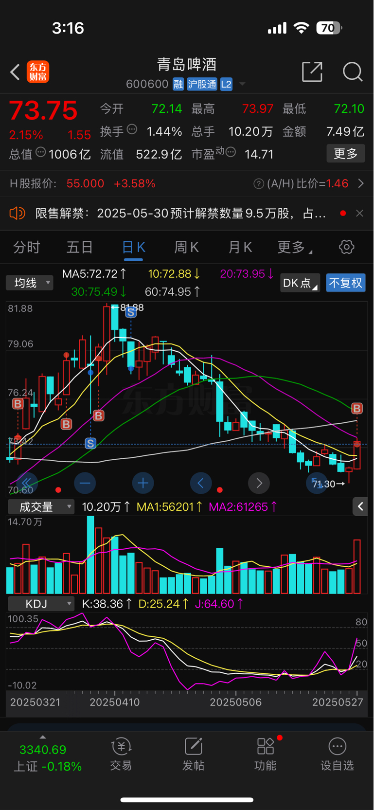
Task: Tap the 设自选 add-to-watchlist icon
Action: pos(337,755)
